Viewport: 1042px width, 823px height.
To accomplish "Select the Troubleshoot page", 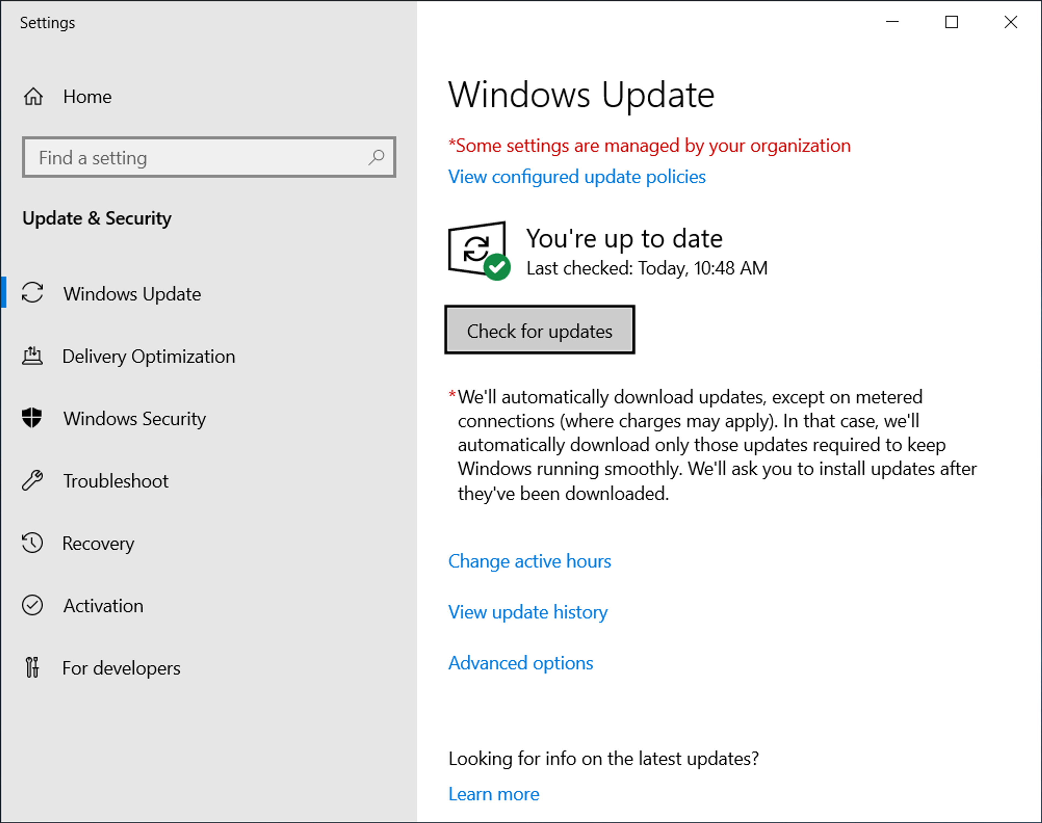I will point(208,481).
